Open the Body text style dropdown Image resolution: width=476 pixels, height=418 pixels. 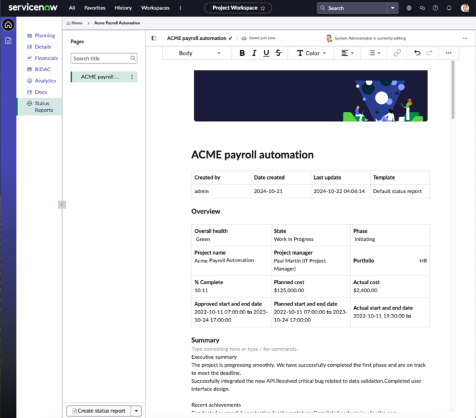pos(199,53)
